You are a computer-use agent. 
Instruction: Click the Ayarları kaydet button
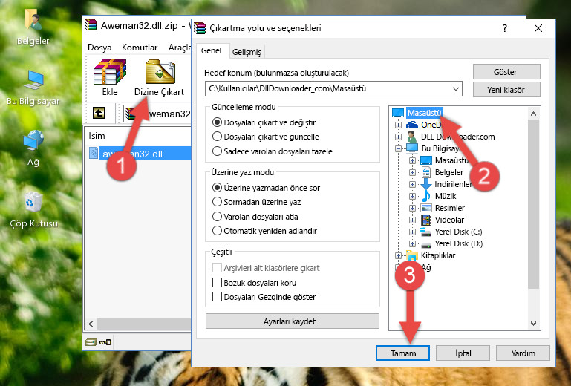(293, 321)
